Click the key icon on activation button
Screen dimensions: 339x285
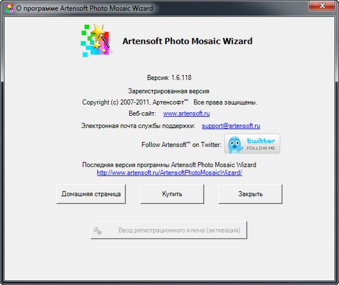pos(98,230)
